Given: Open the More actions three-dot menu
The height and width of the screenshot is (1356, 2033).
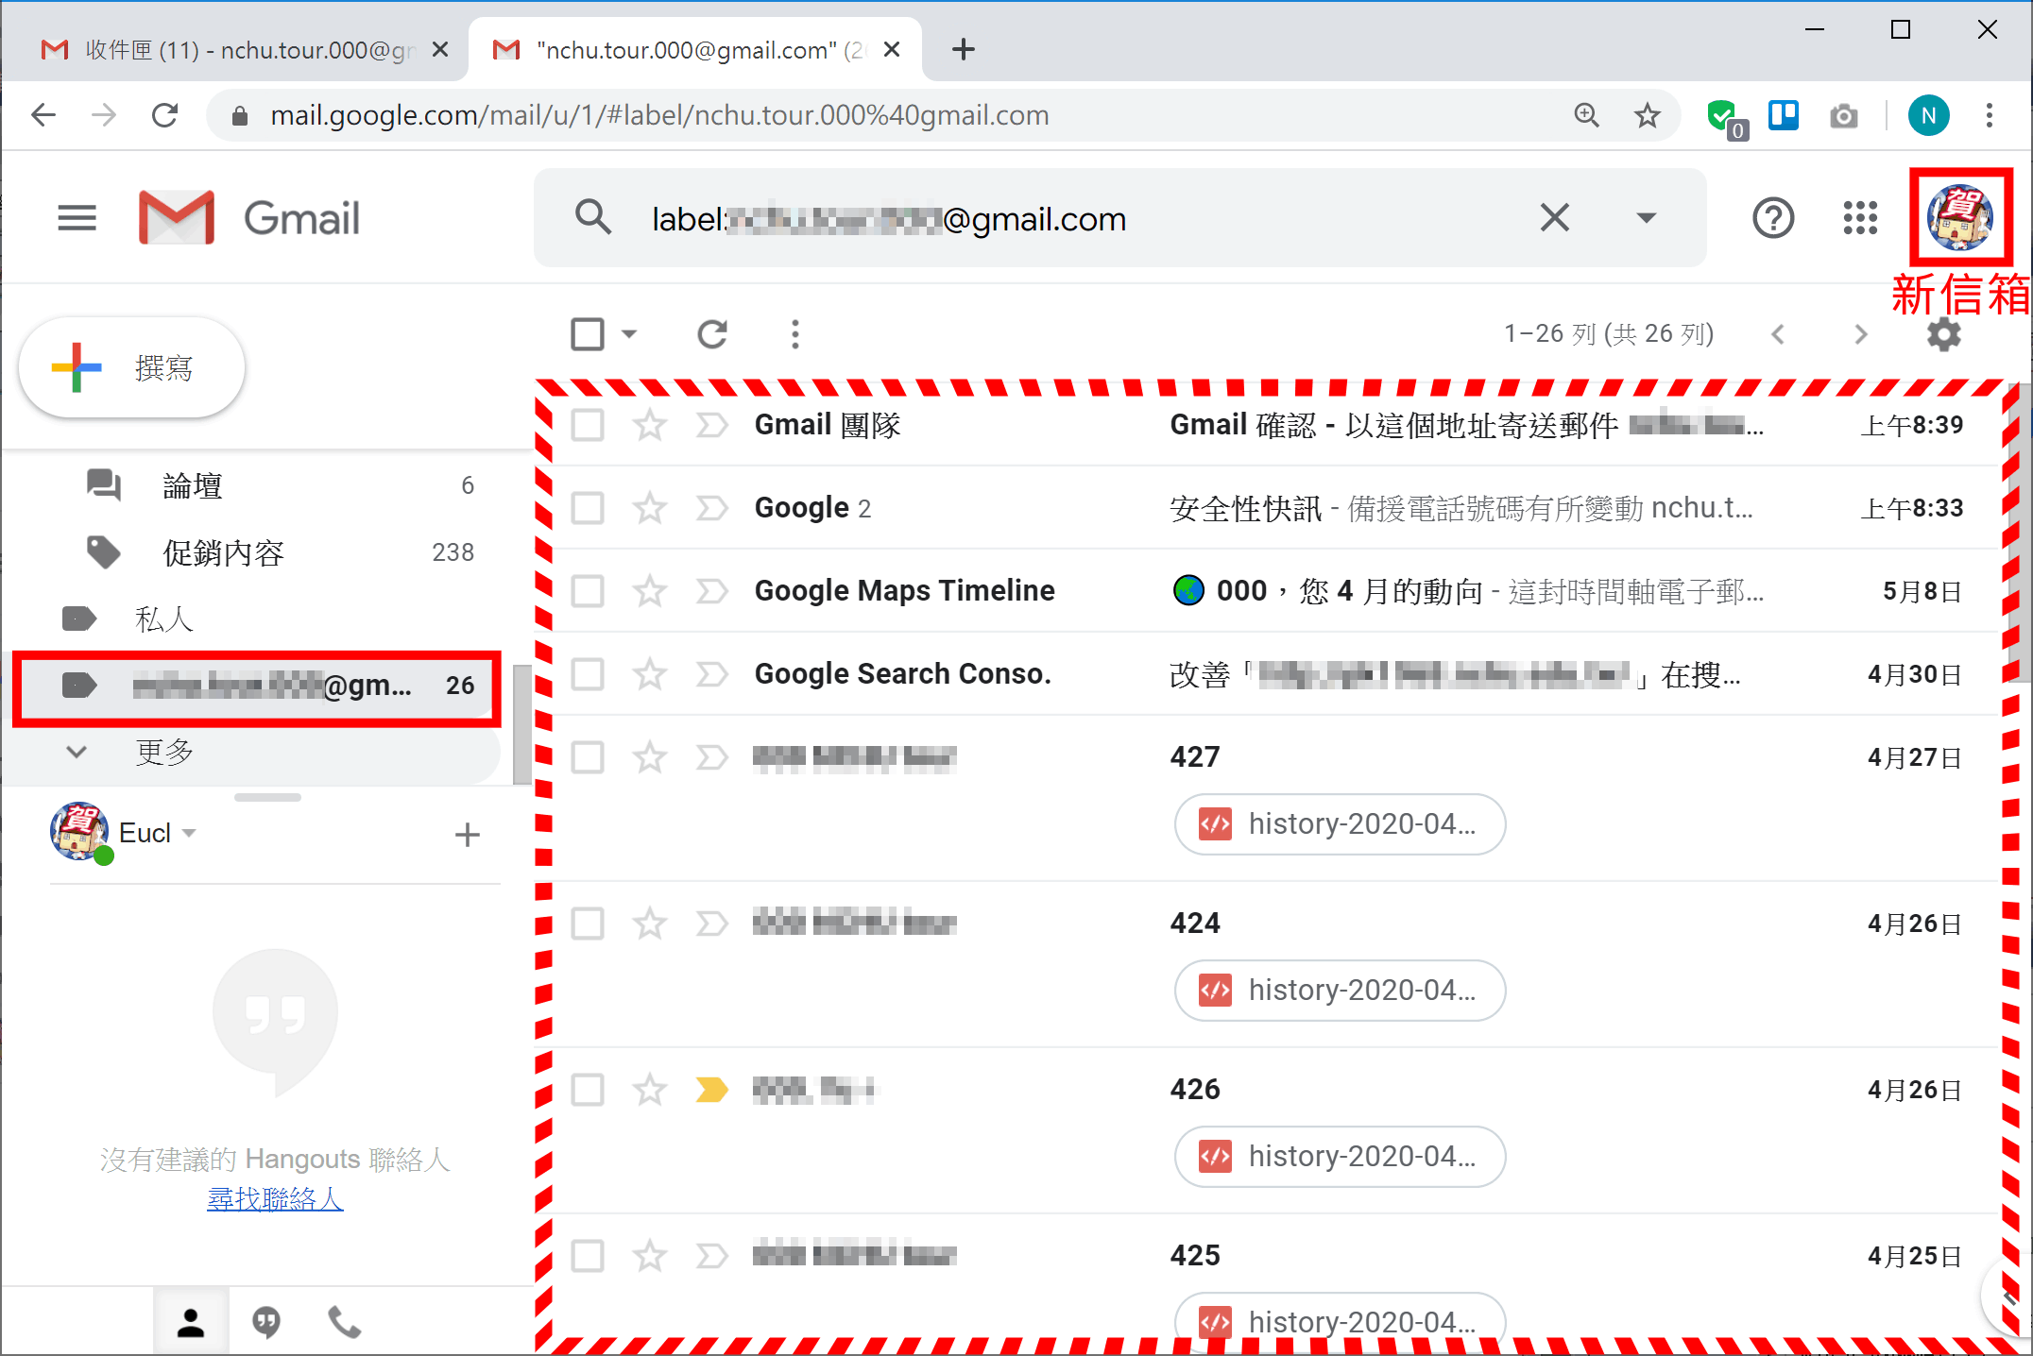Looking at the screenshot, I should (x=795, y=333).
